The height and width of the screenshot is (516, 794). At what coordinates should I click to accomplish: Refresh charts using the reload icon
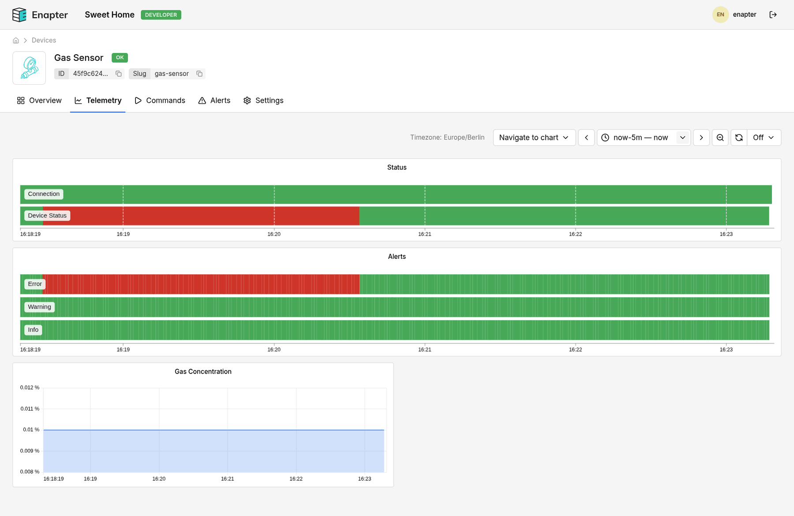point(738,137)
